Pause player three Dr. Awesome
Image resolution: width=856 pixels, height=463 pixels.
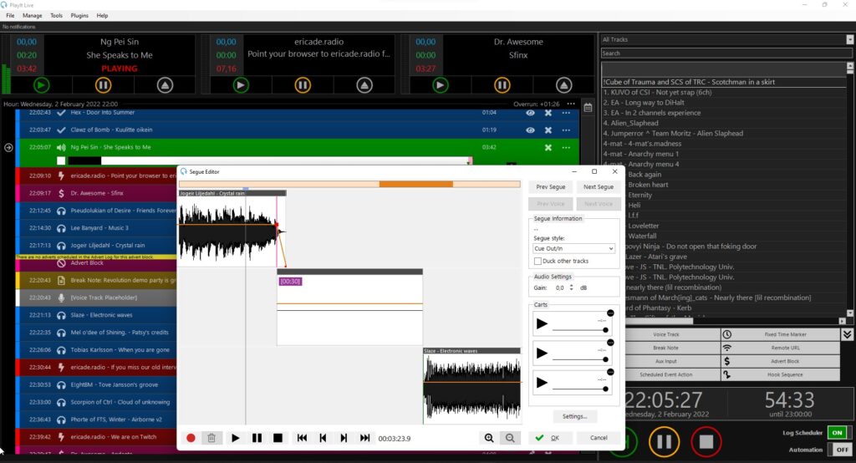tap(502, 85)
